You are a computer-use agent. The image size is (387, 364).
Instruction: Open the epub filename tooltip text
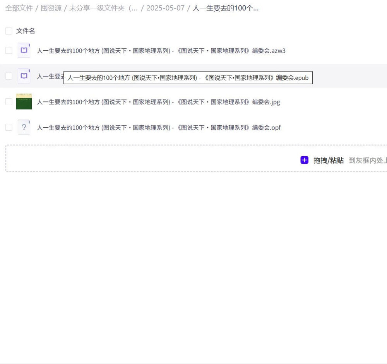pos(188,78)
